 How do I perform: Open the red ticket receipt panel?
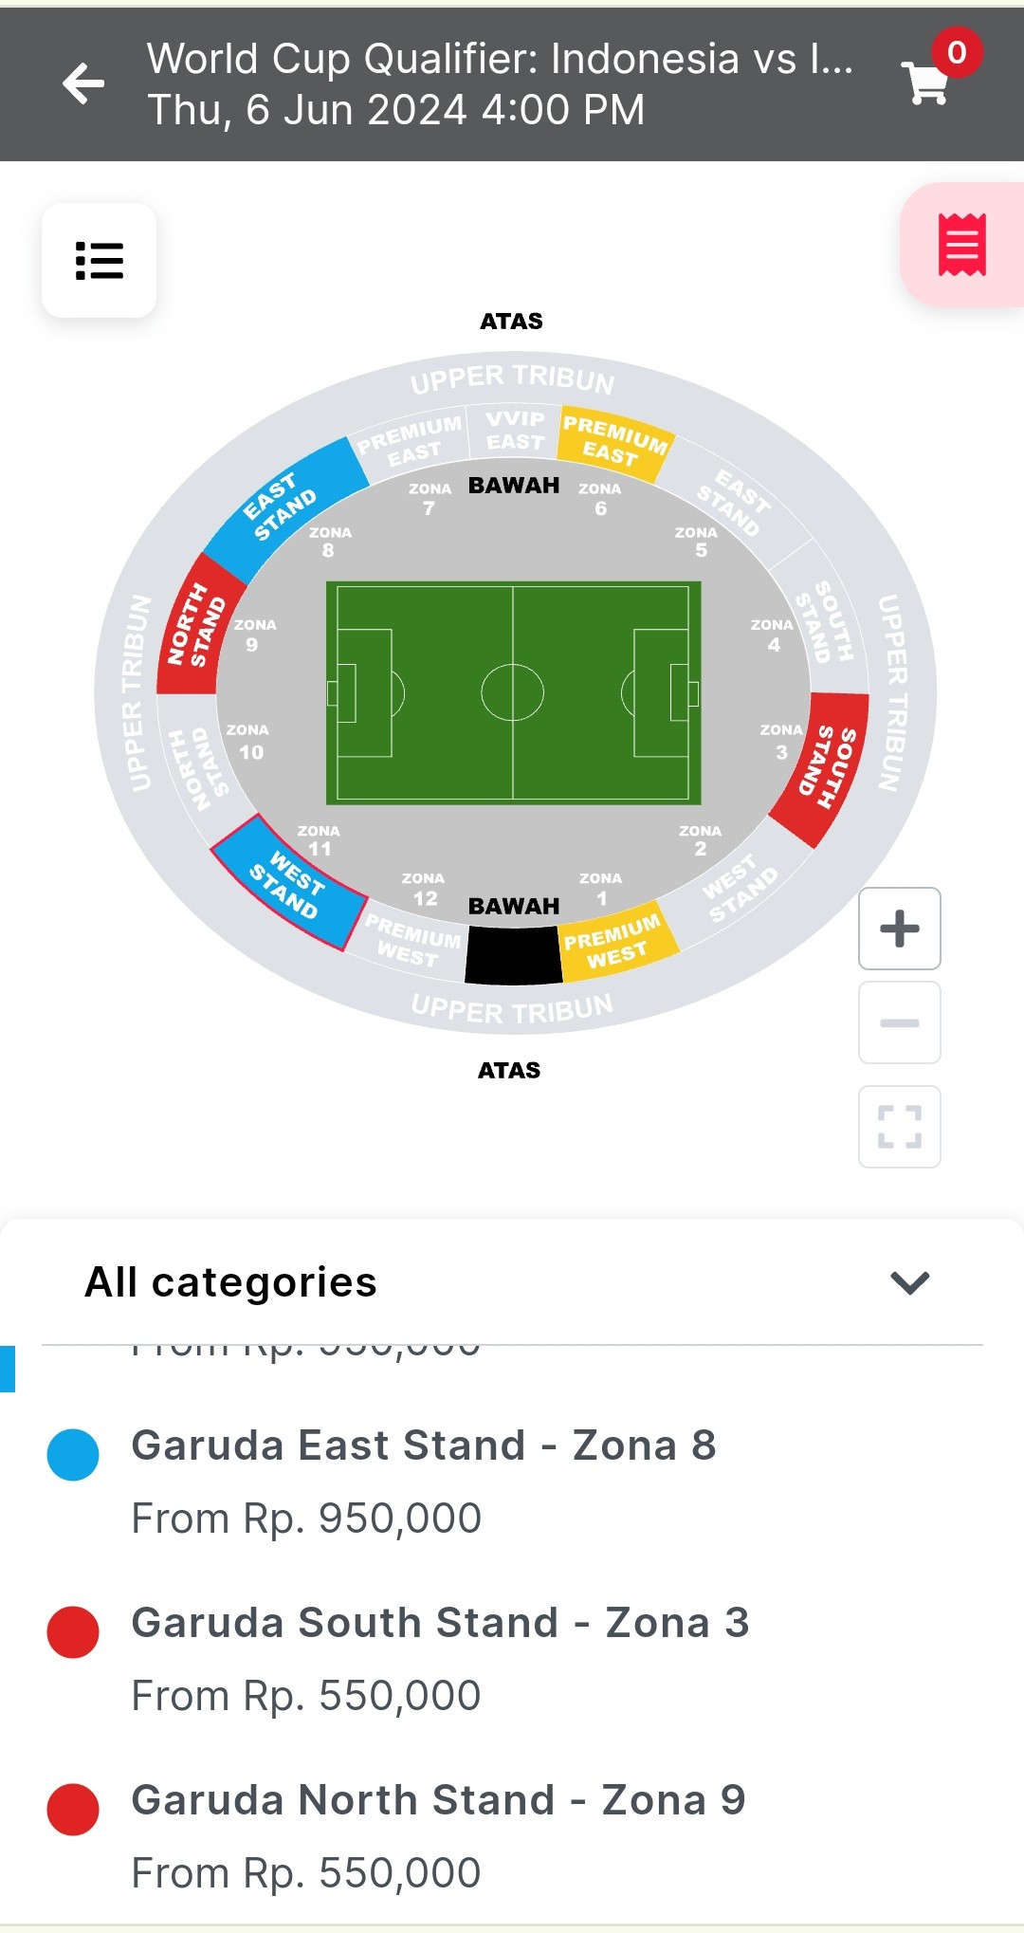(961, 245)
